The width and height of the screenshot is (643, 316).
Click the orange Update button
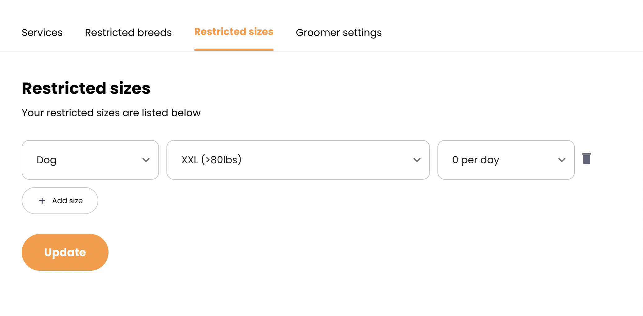65,252
